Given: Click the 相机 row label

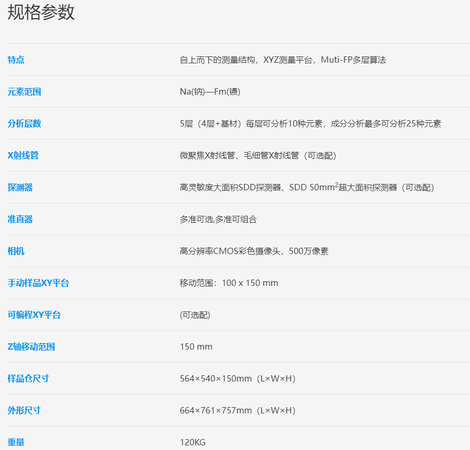Looking at the screenshot, I should pos(16,251).
